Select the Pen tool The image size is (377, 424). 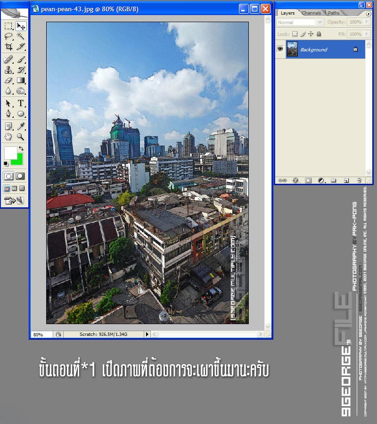[8, 114]
